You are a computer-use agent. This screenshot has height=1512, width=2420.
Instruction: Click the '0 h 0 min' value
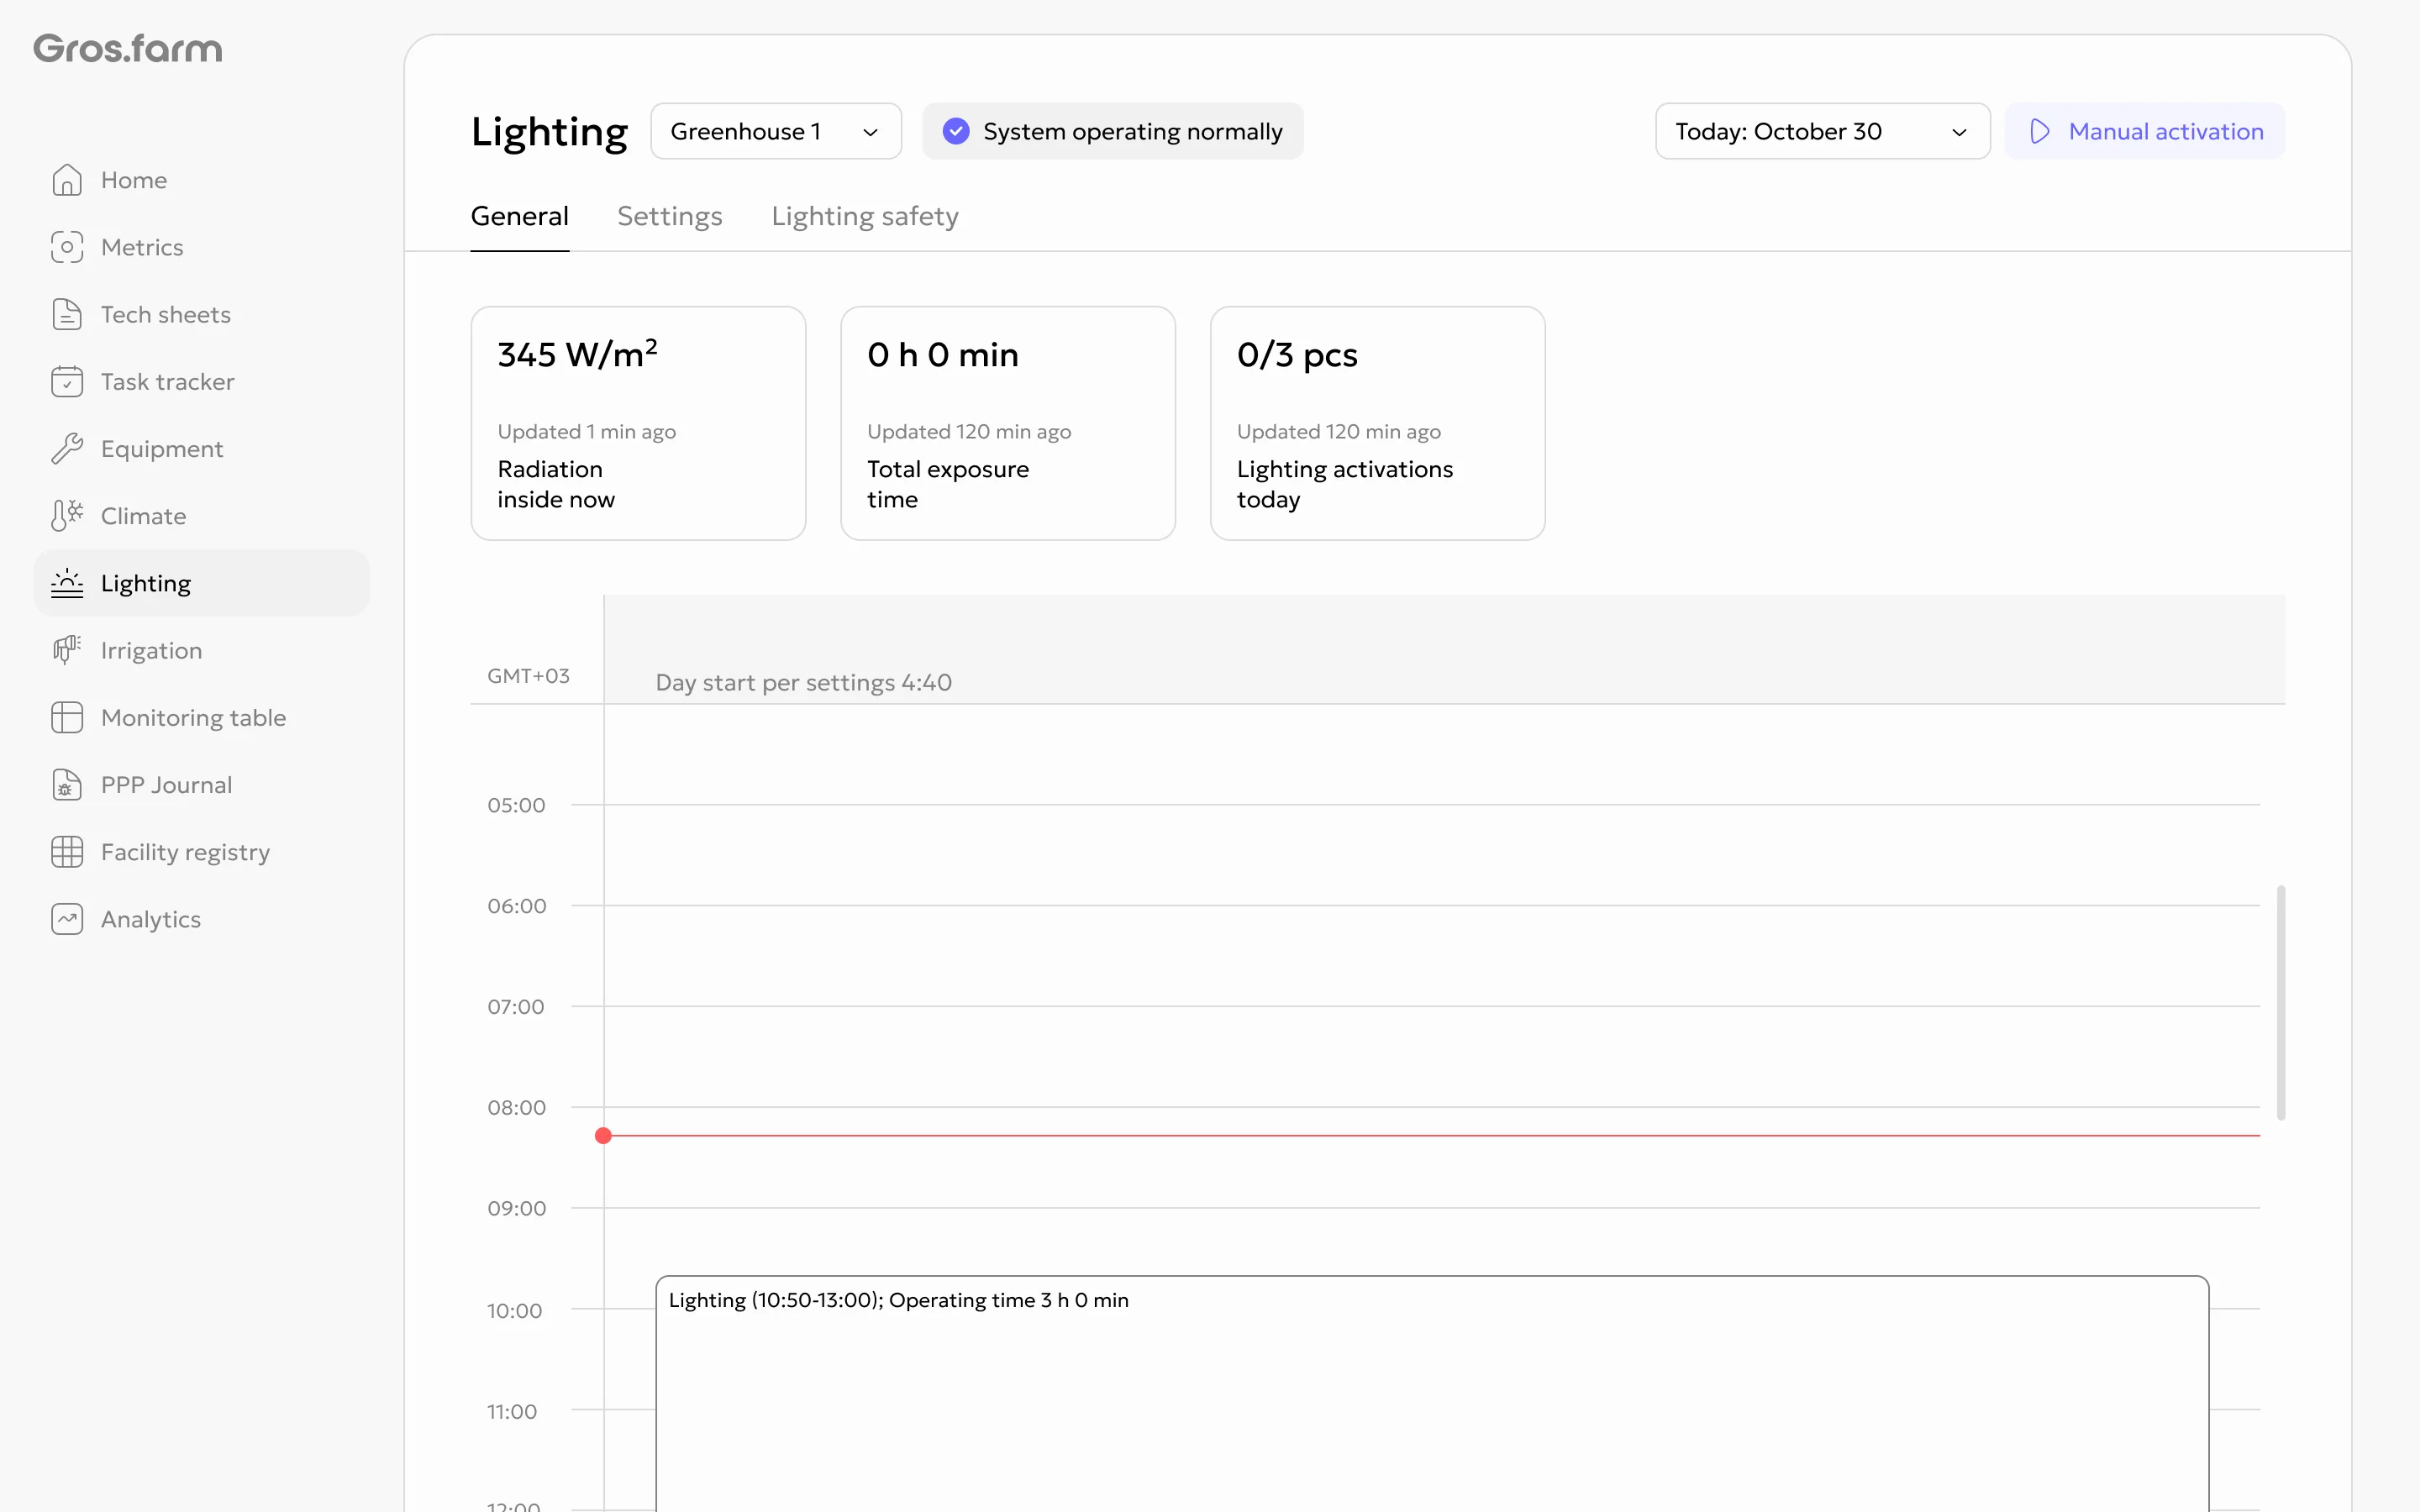pos(943,355)
